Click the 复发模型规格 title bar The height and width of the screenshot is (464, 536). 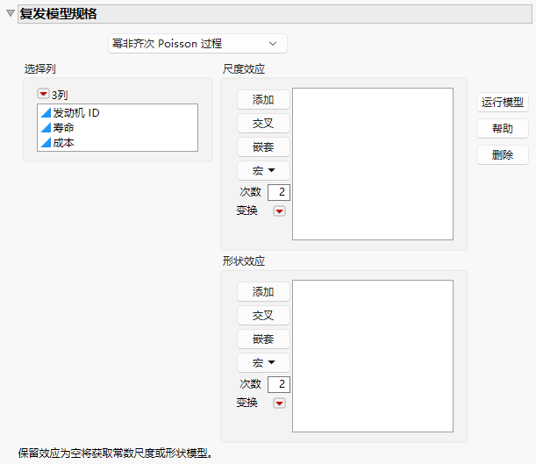click(275, 14)
